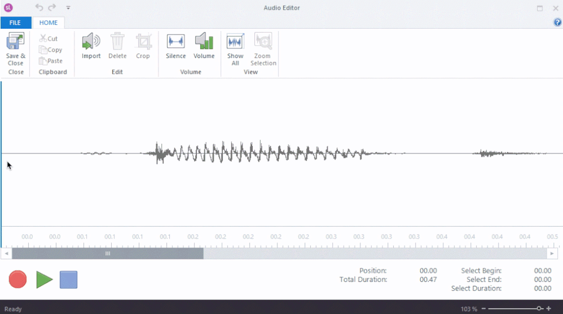Viewport: 563px width, 314px height.
Task: Click the zoom slider handle
Action: point(539,308)
